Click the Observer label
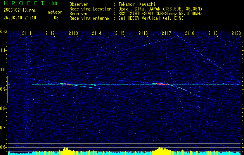244x155 pixels. click(79, 4)
